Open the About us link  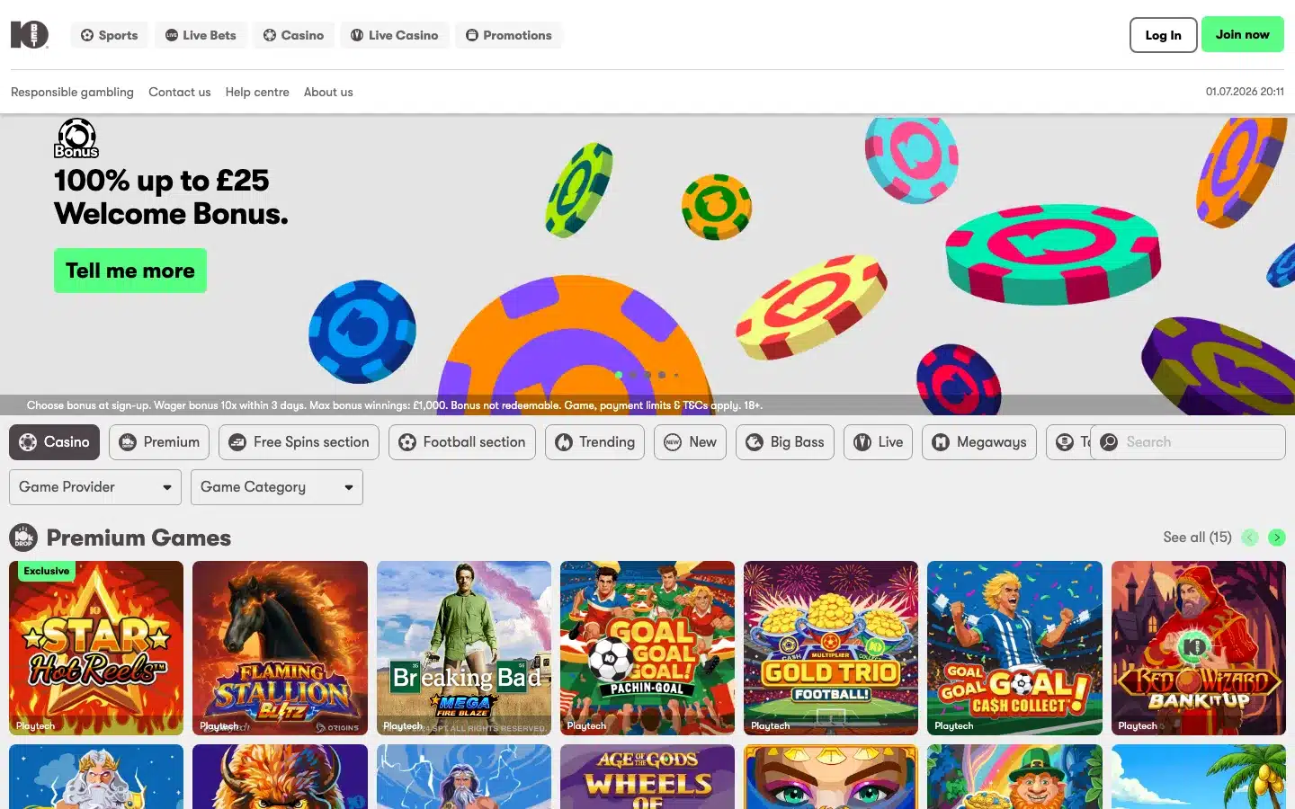(328, 92)
